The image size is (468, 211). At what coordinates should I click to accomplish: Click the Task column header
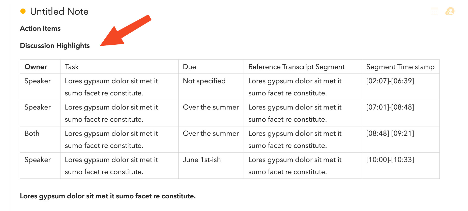pos(72,67)
